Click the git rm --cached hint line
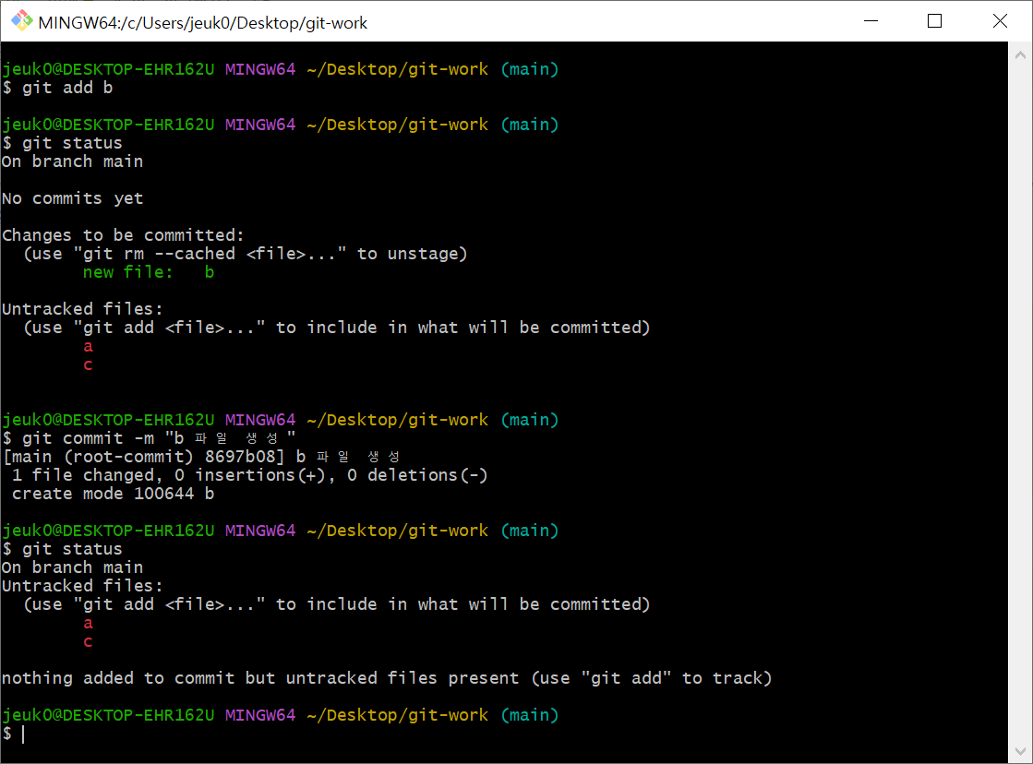Image resolution: width=1033 pixels, height=764 pixels. (246, 255)
